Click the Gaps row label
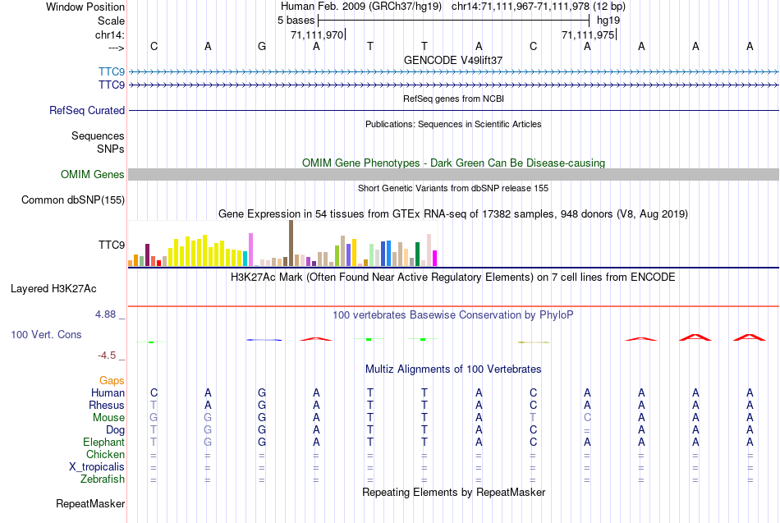This screenshot has height=523, width=780. [112, 381]
